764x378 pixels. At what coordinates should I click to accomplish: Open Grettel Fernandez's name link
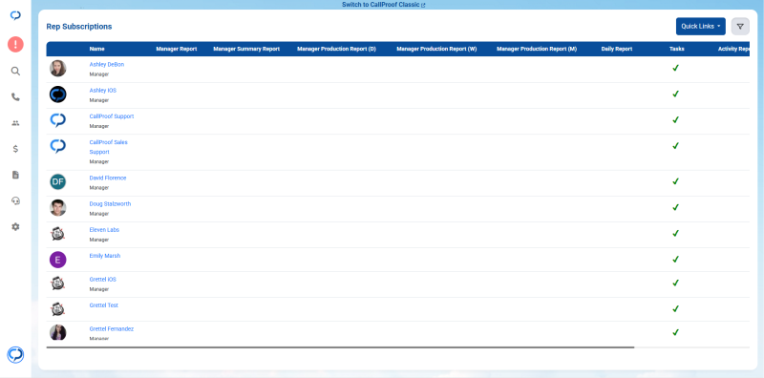click(x=112, y=328)
